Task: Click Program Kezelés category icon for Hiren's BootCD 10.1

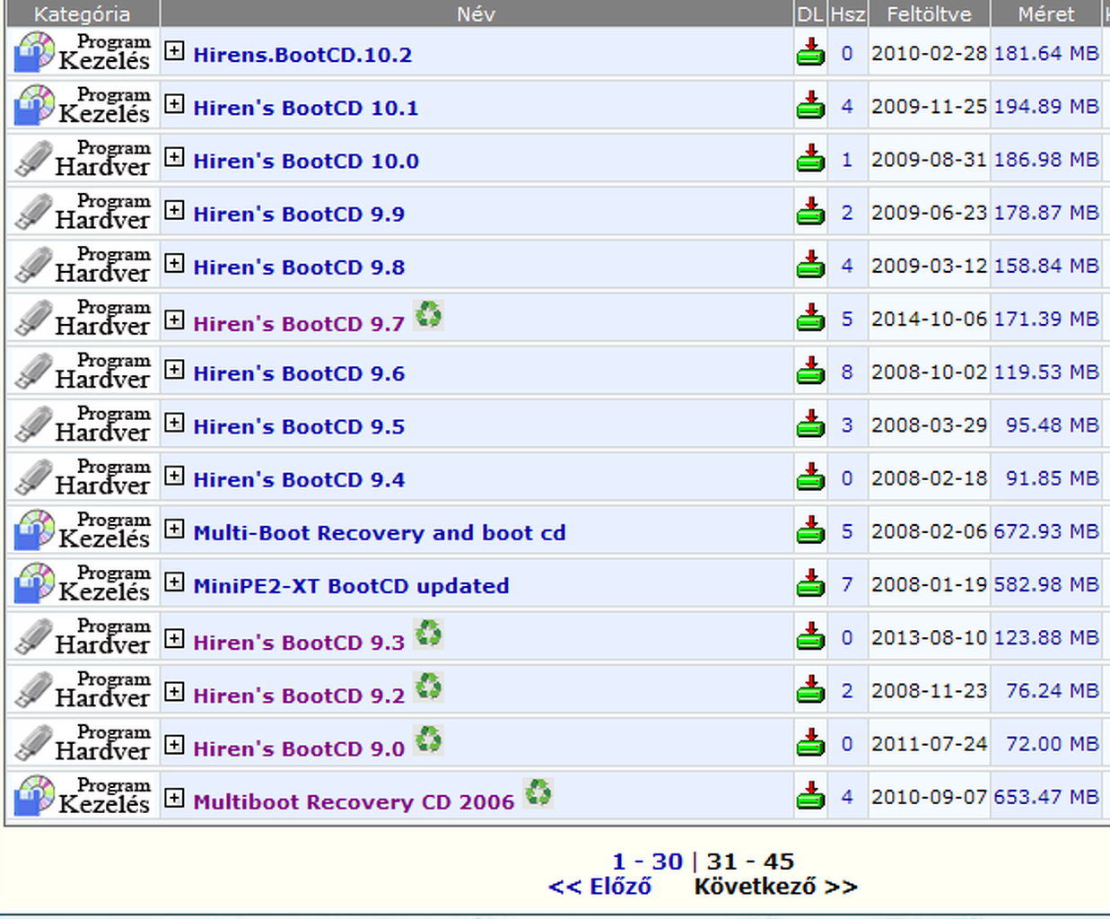Action: (82, 105)
